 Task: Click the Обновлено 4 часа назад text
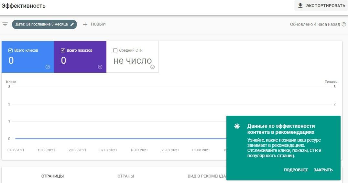[x=315, y=24]
